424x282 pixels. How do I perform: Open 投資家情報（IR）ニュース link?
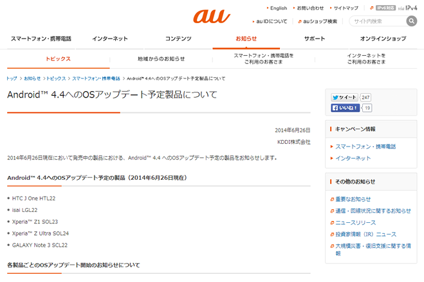[366, 234]
